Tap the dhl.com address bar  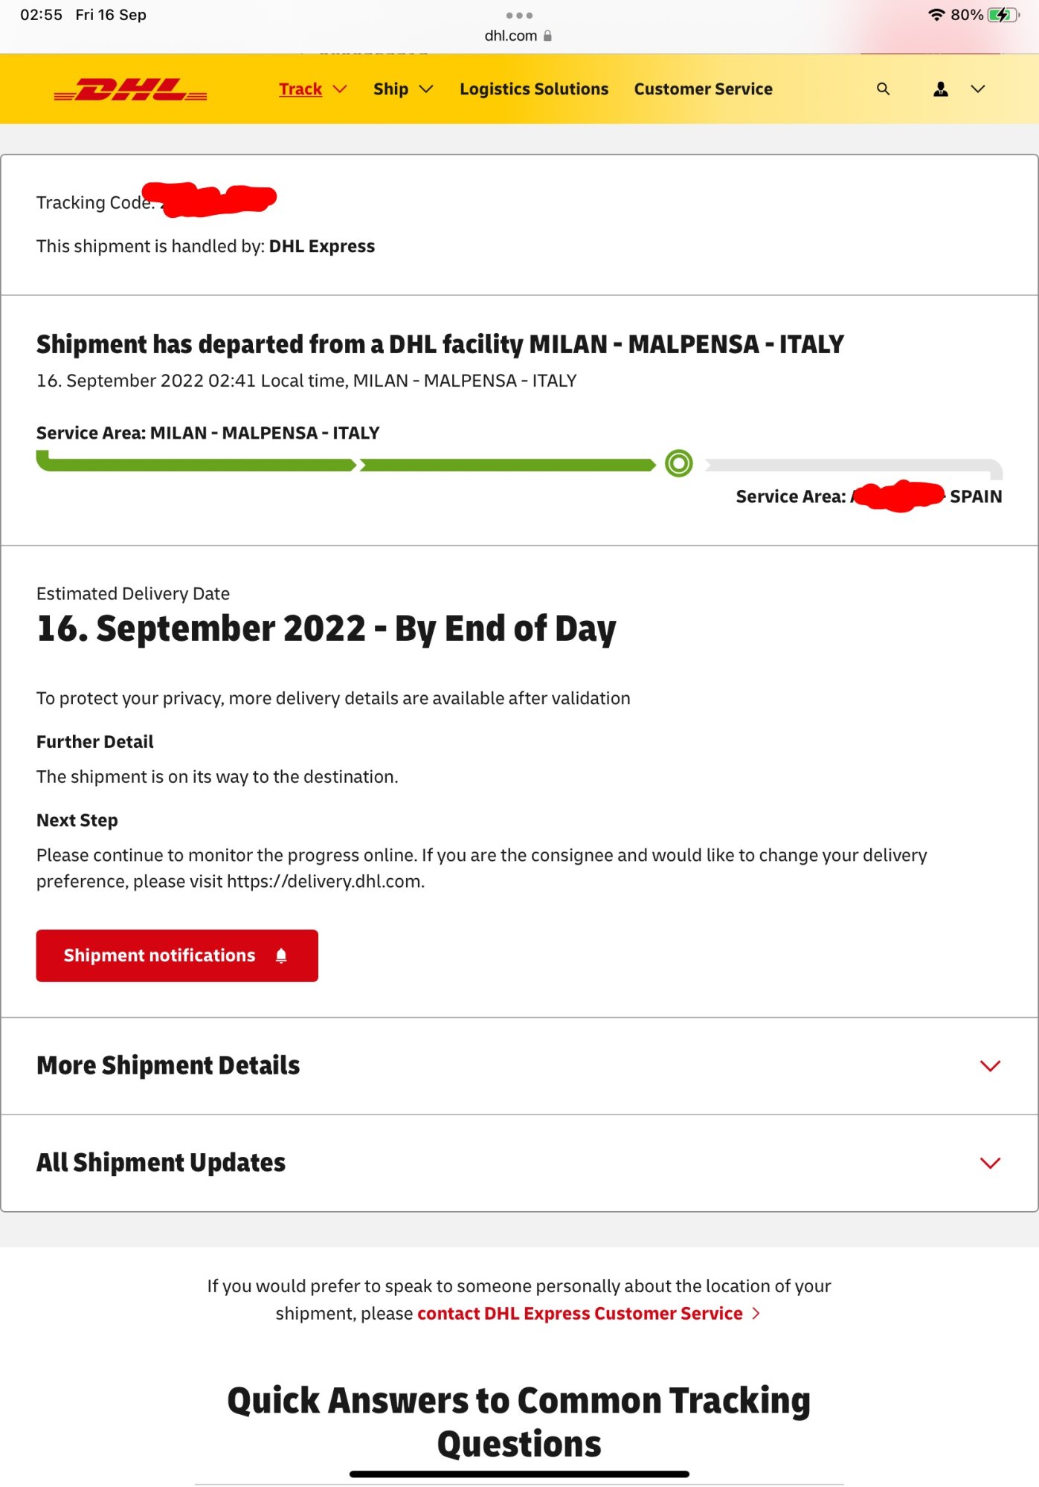tap(518, 36)
